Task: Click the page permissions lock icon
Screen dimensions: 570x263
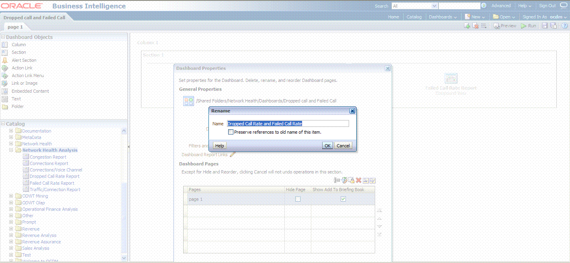Action: [x=351, y=180]
